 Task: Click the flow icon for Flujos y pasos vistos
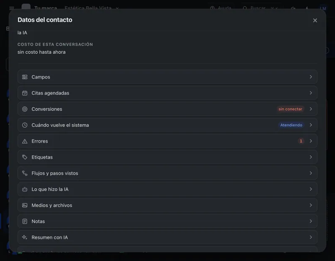[x=25, y=173]
